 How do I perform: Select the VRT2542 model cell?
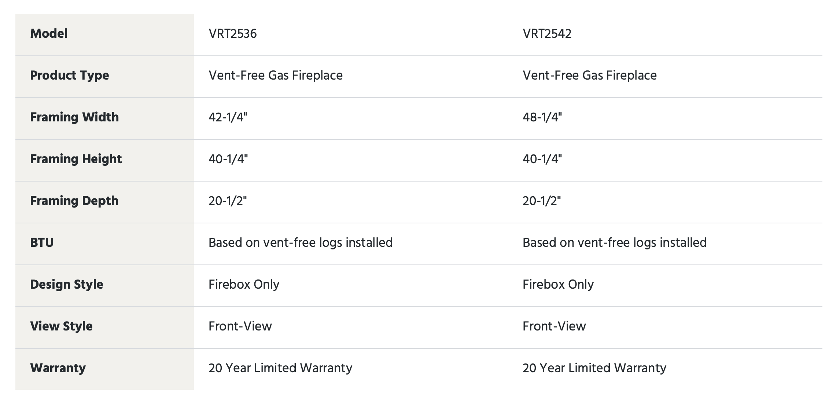click(x=547, y=34)
